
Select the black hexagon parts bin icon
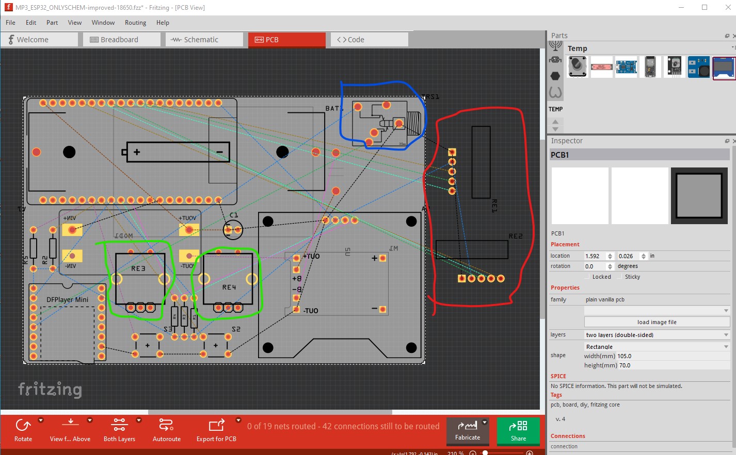[555, 76]
